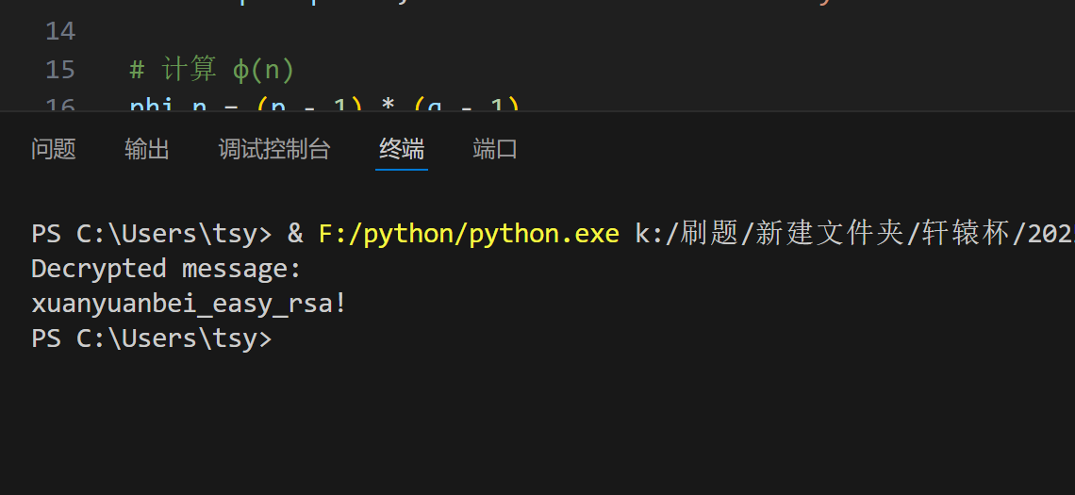Select the 调试控制台 tab
Image resolution: width=1075 pixels, height=495 pixels.
click(x=274, y=149)
